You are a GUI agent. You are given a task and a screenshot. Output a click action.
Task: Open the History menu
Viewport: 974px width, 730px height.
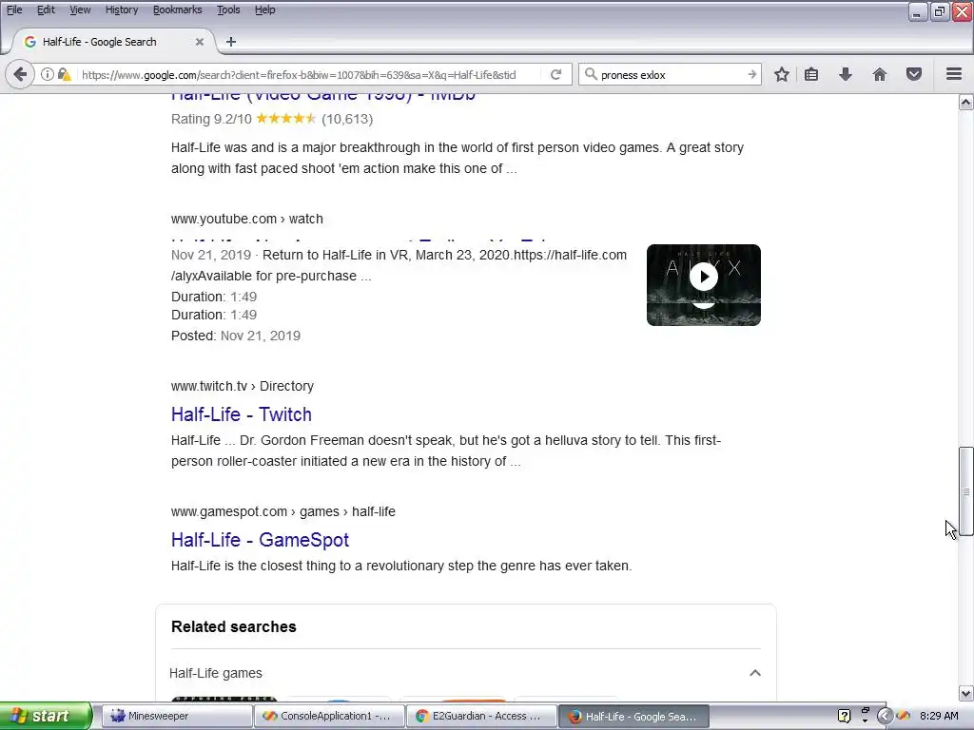coord(122,10)
